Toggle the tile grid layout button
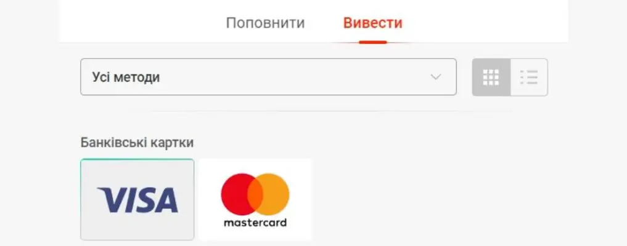The image size is (627, 246). click(491, 77)
